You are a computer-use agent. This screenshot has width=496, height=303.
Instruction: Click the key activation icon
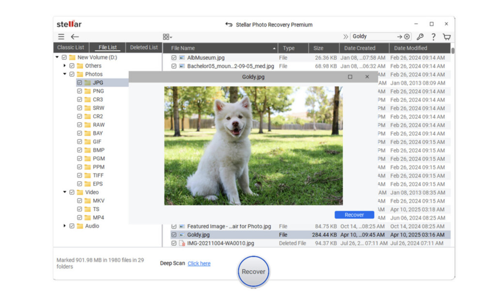[420, 37]
